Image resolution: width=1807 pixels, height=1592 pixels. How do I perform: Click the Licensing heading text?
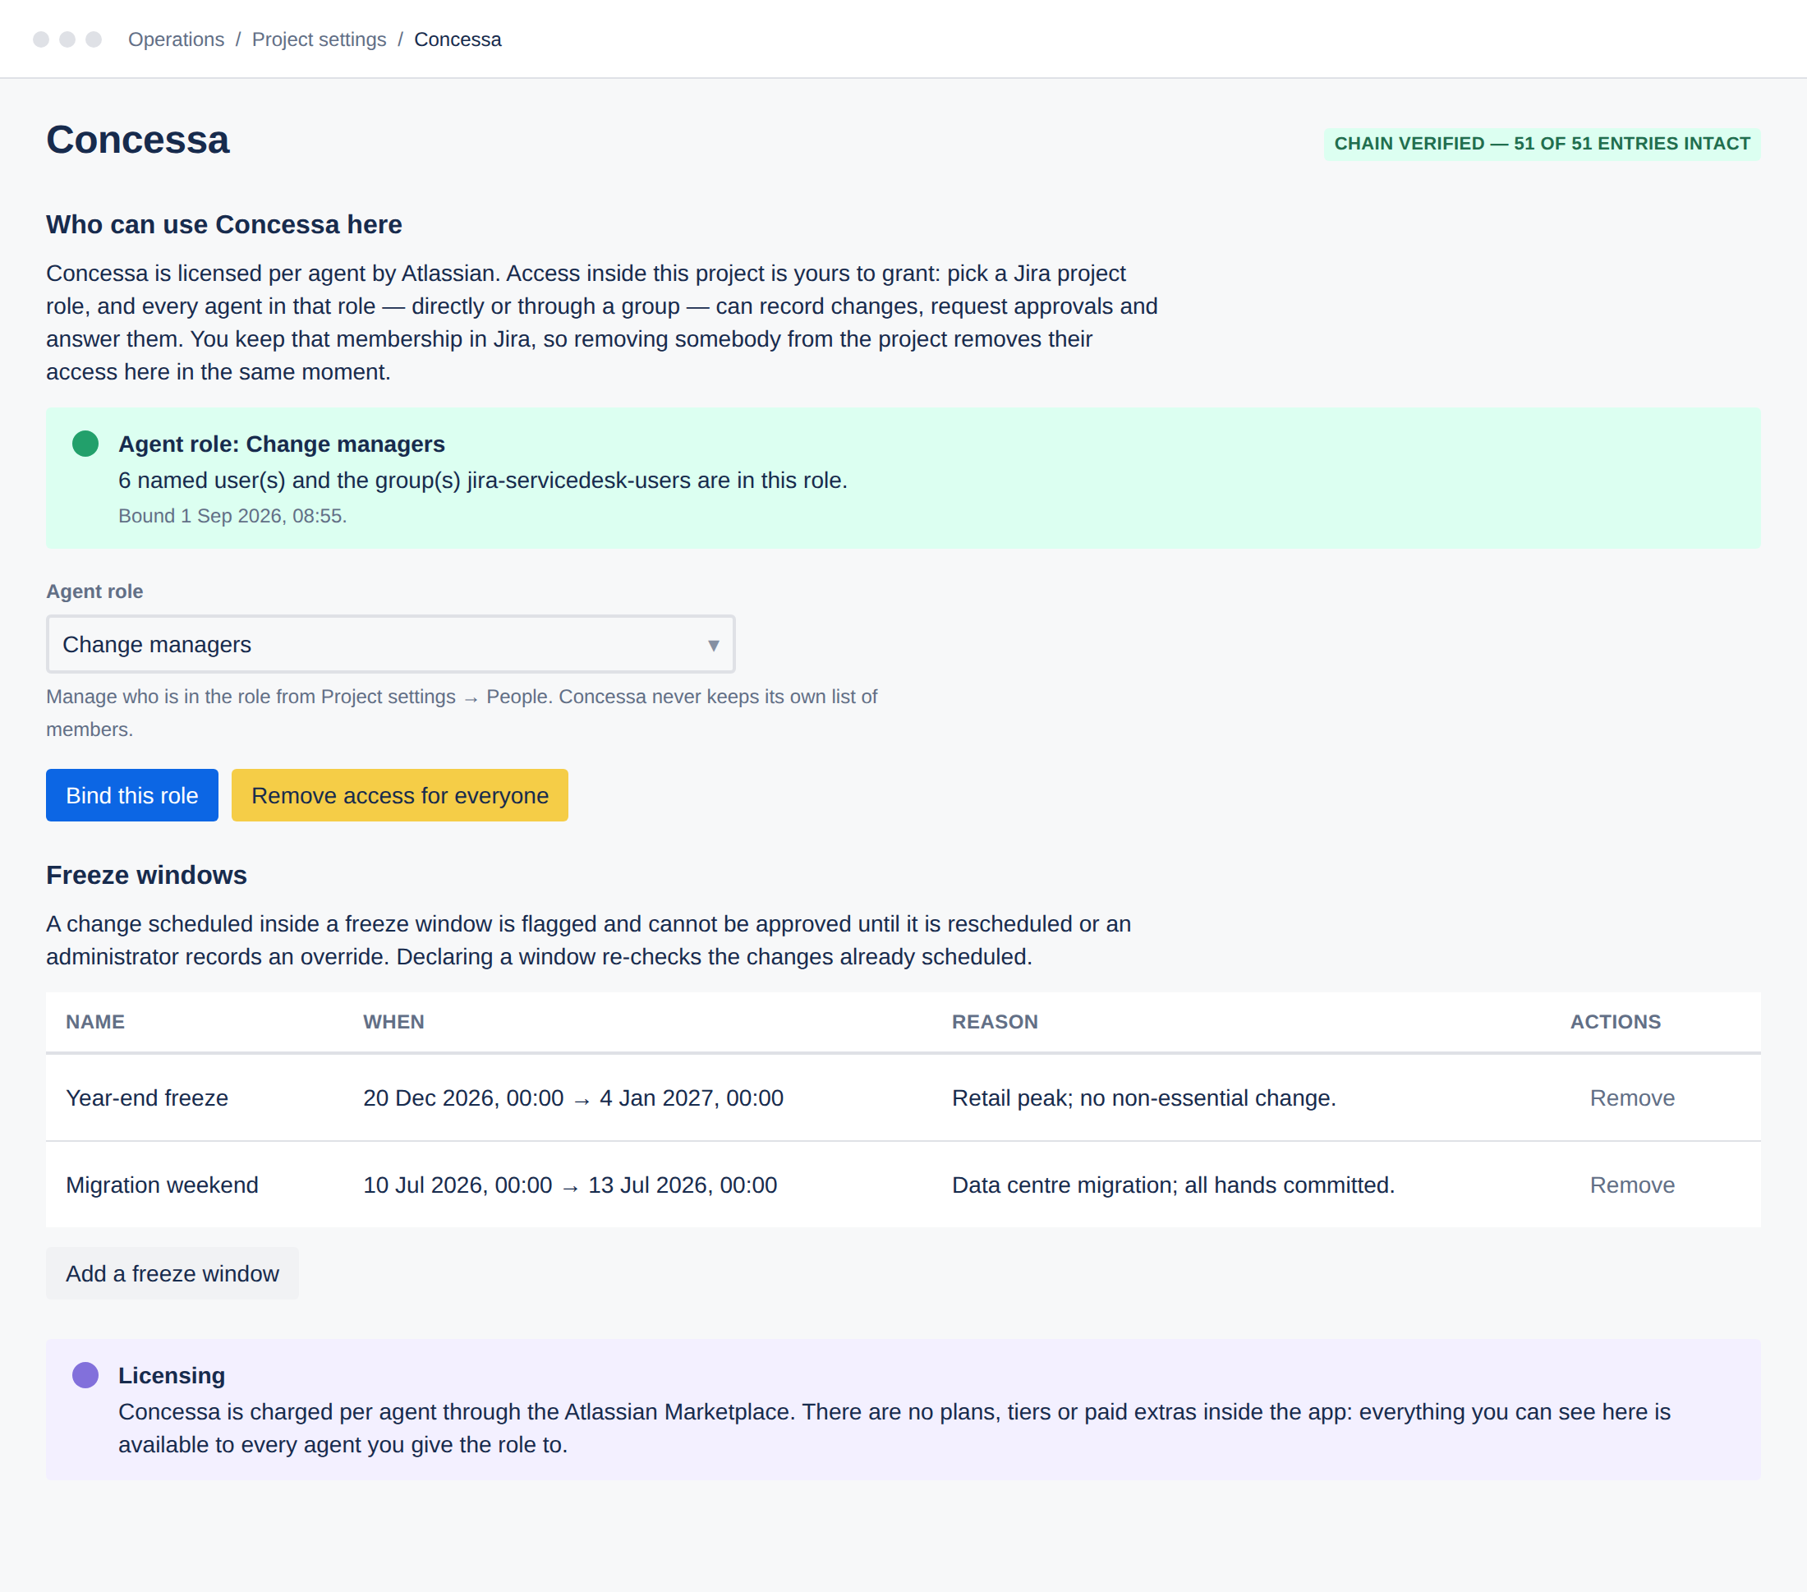coord(172,1375)
